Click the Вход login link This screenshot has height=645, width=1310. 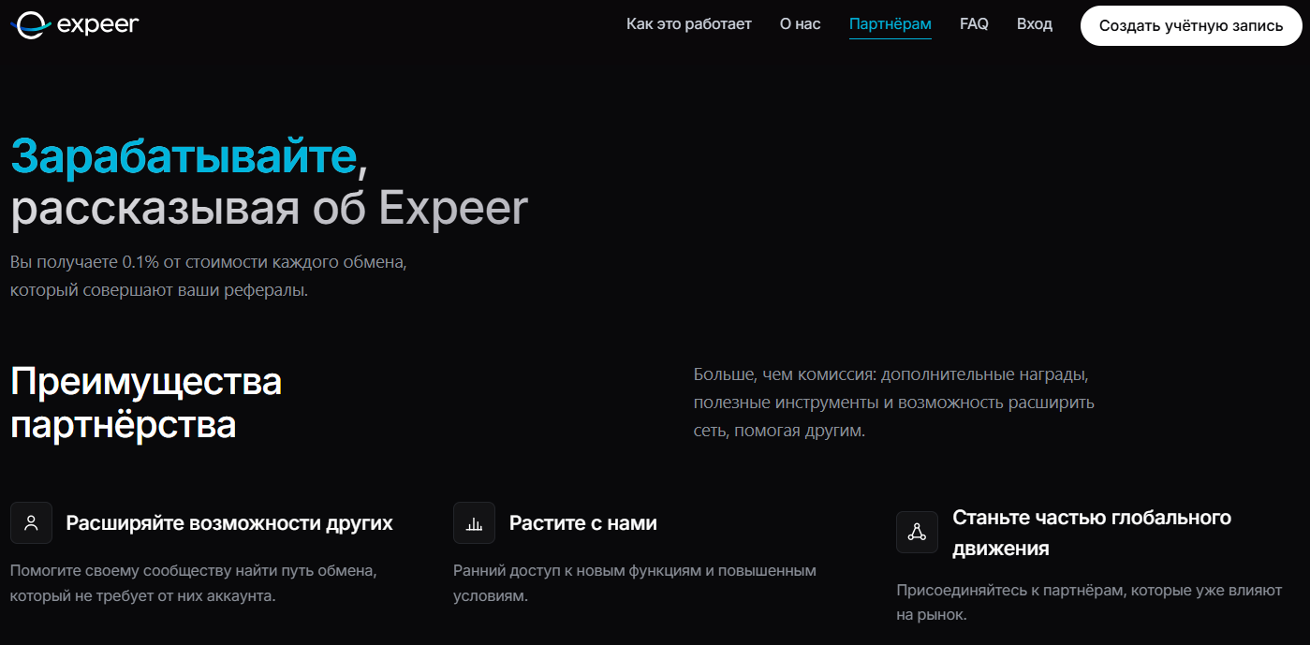(x=1035, y=24)
